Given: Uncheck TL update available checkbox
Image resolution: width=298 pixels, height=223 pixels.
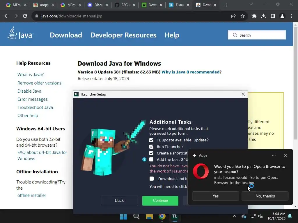Looking at the screenshot, I should (x=151, y=140).
